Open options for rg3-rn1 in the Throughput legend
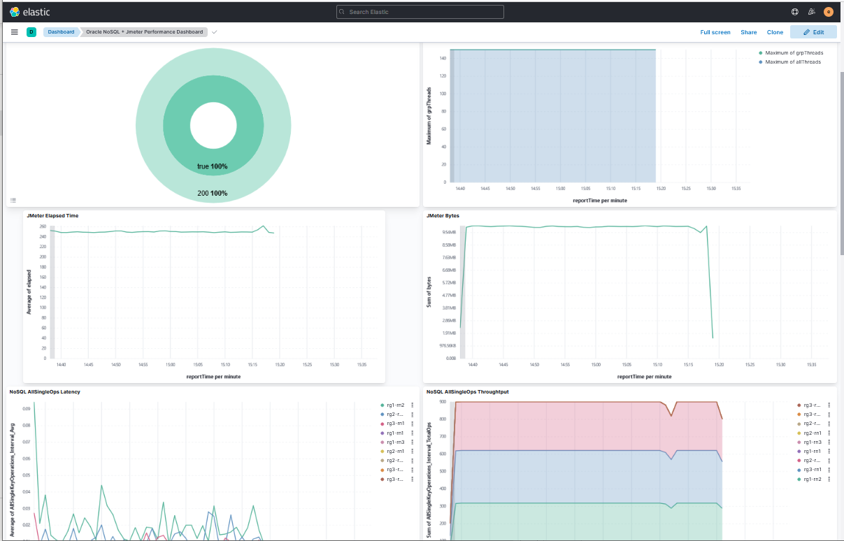The image size is (844, 541). click(x=829, y=470)
